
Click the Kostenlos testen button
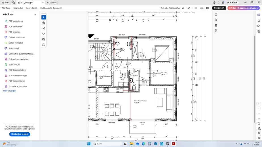(20, 134)
